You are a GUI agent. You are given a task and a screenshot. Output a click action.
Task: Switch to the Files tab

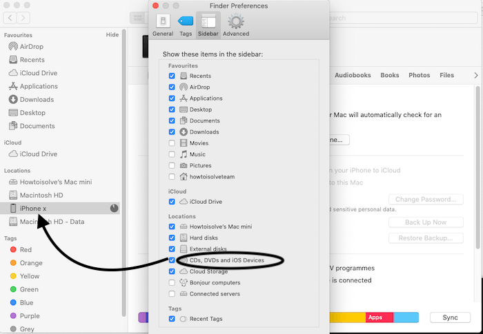[446, 75]
